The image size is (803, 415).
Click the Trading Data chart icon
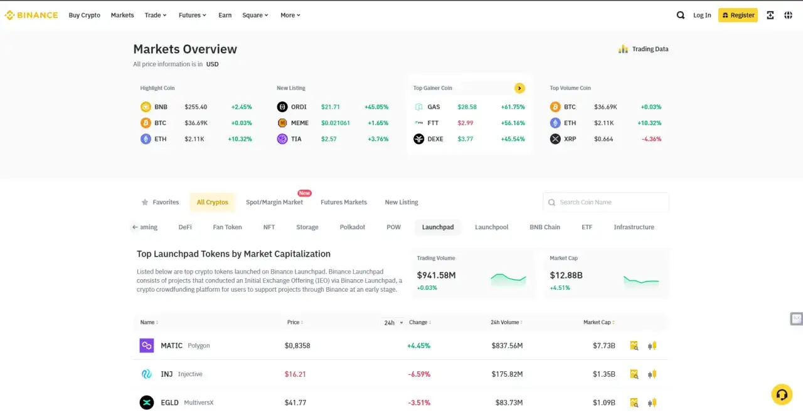pyautogui.click(x=623, y=49)
